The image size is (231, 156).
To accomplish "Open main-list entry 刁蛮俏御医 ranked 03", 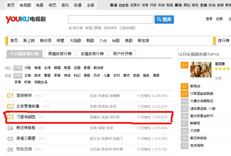I will pyautogui.click(x=26, y=117).
